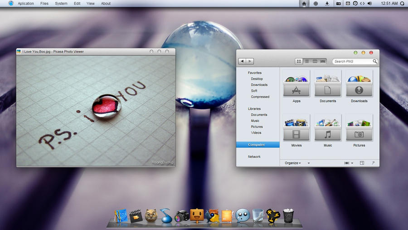This screenshot has width=408, height=230.
Task: Click the small arrow right of Organize
Action: (309, 163)
